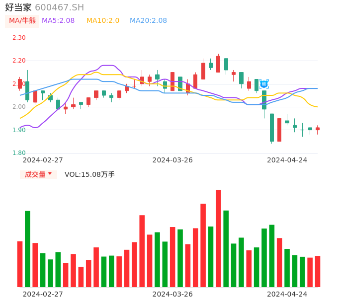Viewport: 341px width, 301px height.
Task: Click the stock name 好当家
Action: (x=18, y=7)
